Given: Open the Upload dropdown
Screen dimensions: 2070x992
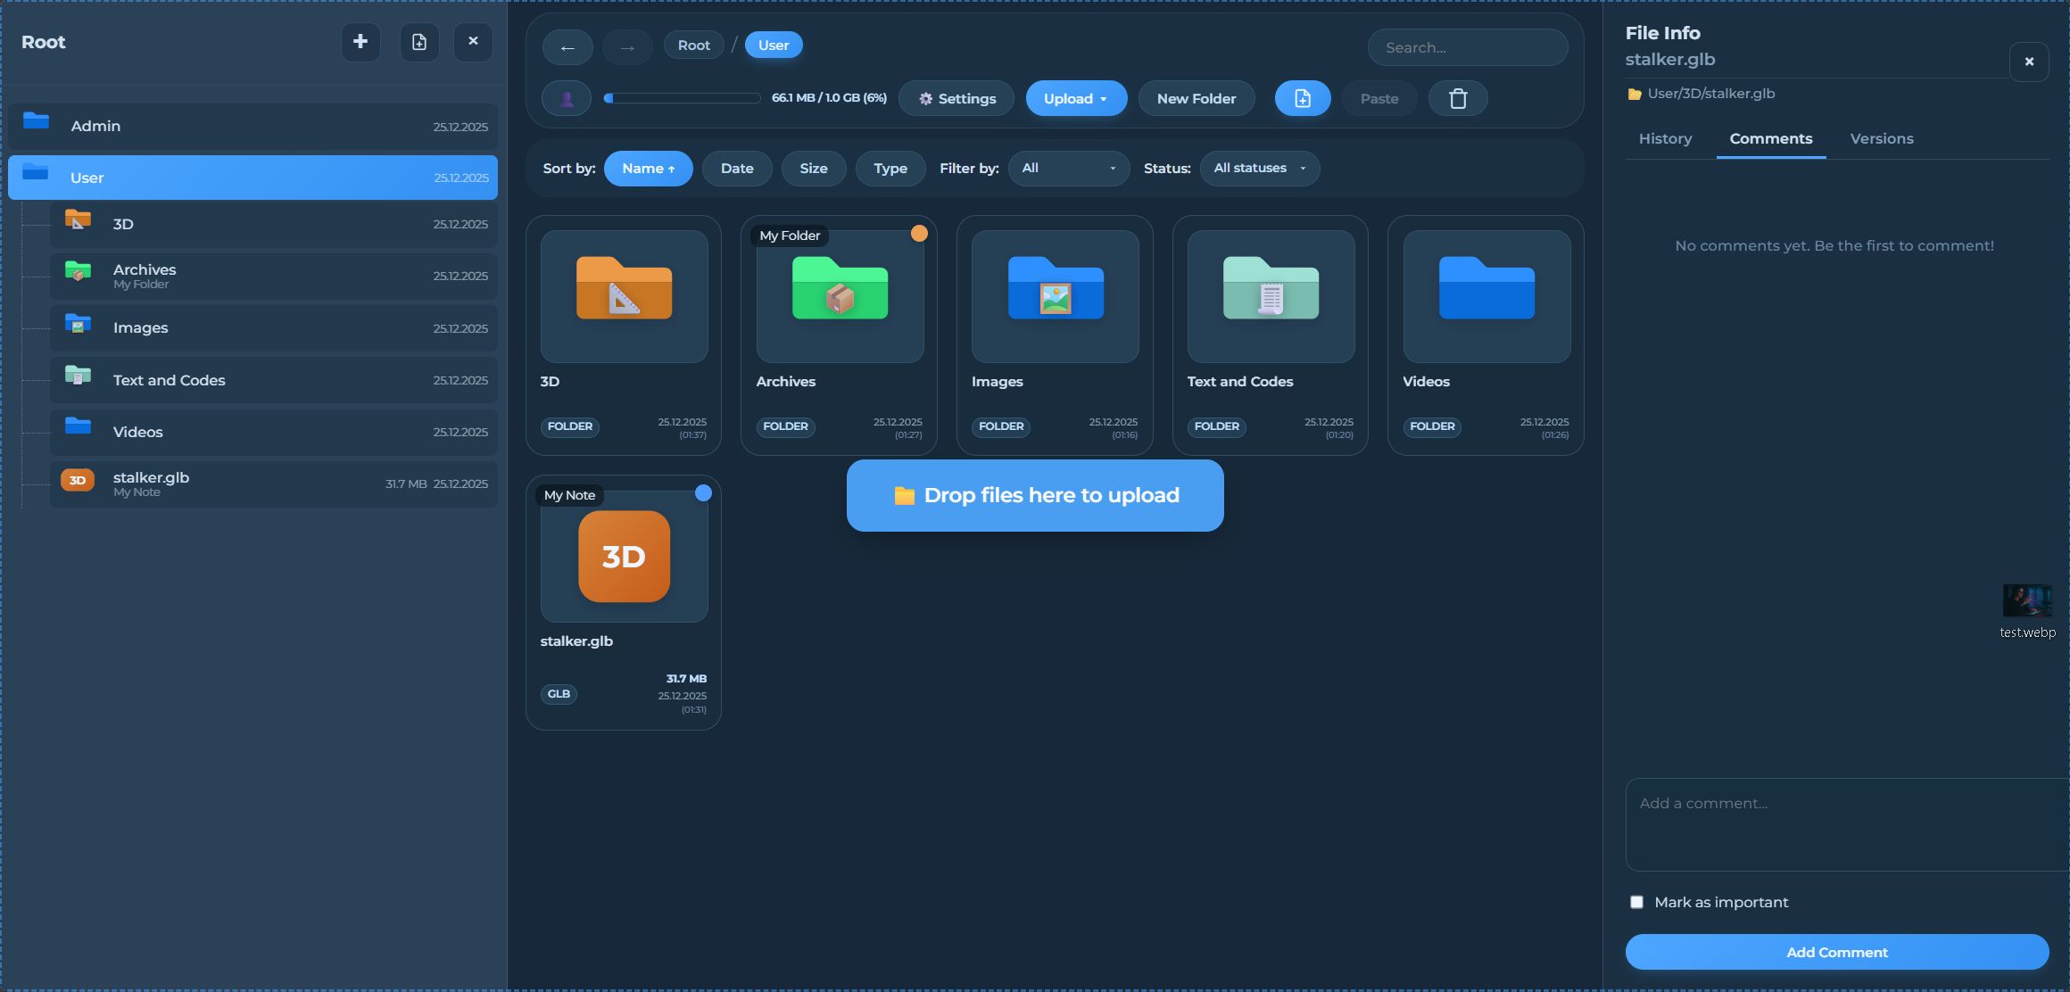Looking at the screenshot, I should click(x=1075, y=98).
